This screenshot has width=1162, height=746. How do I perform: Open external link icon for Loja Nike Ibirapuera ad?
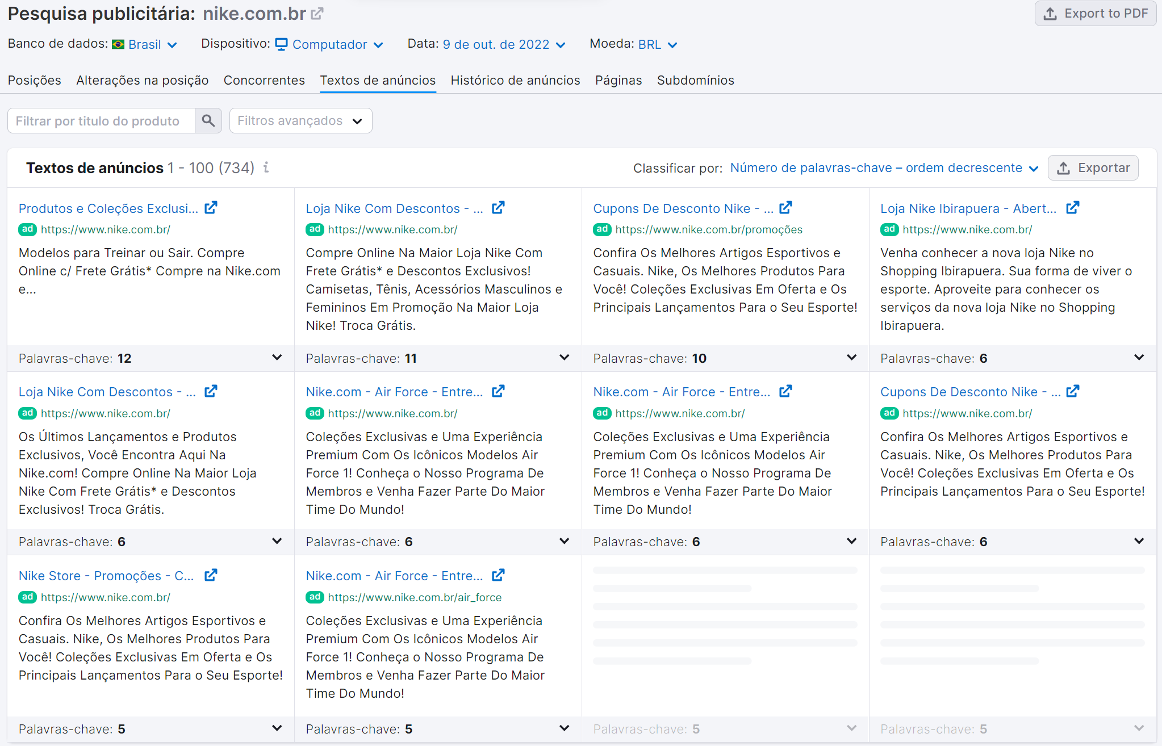pos(1072,208)
